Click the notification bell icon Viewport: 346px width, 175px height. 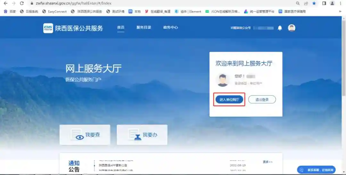point(280,28)
